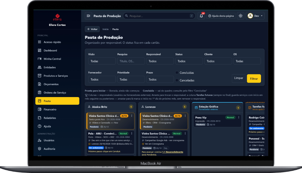Open options menu on Pala - AMJ card
This screenshot has width=302, height=173.
click(x=132, y=133)
